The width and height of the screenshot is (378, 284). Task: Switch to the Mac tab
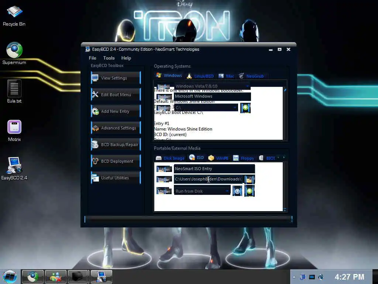pos(226,76)
